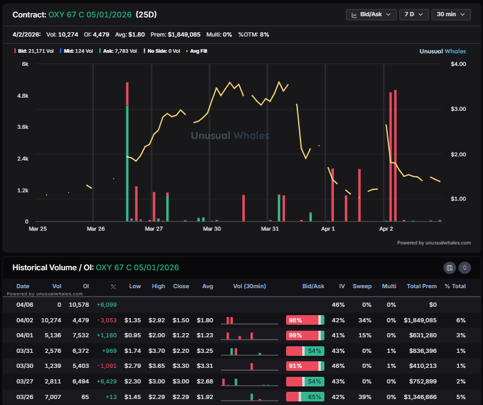Click OXY 67 C 05/01/2026 in Historical Volume header
Image resolution: width=483 pixels, height=405 pixels.
138,267
